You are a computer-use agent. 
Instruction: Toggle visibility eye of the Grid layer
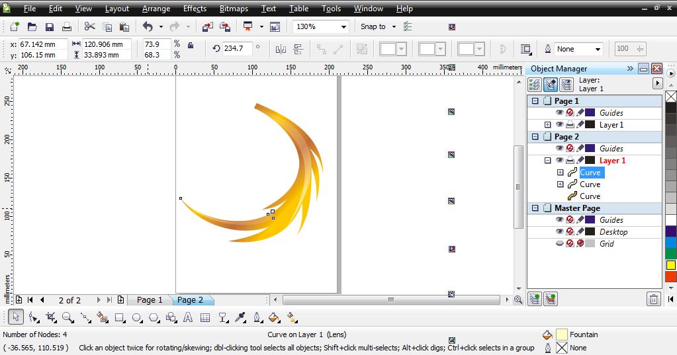[x=560, y=244]
